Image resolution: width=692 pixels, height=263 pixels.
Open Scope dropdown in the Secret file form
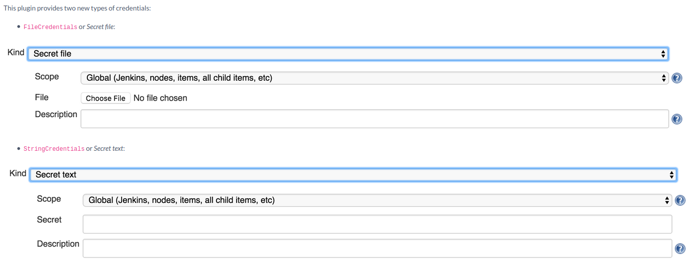pyautogui.click(x=375, y=78)
